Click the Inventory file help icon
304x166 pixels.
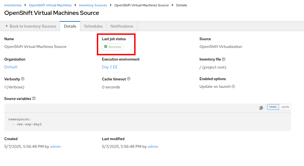224,59
